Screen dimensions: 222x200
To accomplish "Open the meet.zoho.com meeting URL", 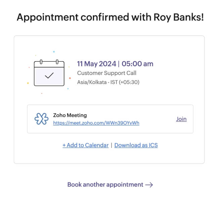I will (96, 123).
